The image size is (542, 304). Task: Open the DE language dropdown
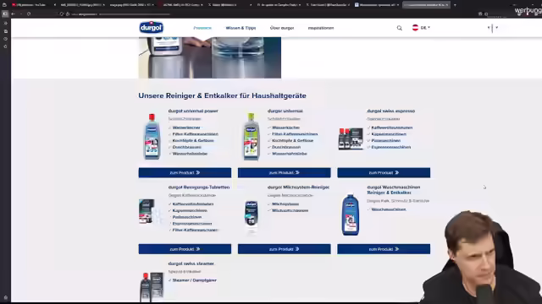(x=425, y=28)
